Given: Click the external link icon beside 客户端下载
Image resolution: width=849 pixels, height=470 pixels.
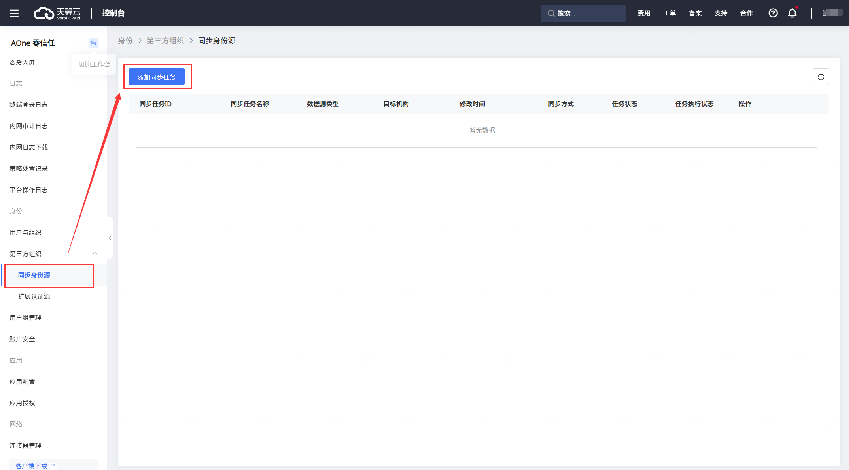Looking at the screenshot, I should pos(53,466).
